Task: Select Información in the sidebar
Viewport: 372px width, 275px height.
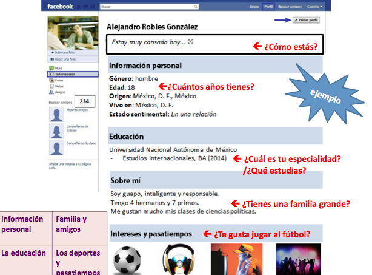Action: (73, 74)
